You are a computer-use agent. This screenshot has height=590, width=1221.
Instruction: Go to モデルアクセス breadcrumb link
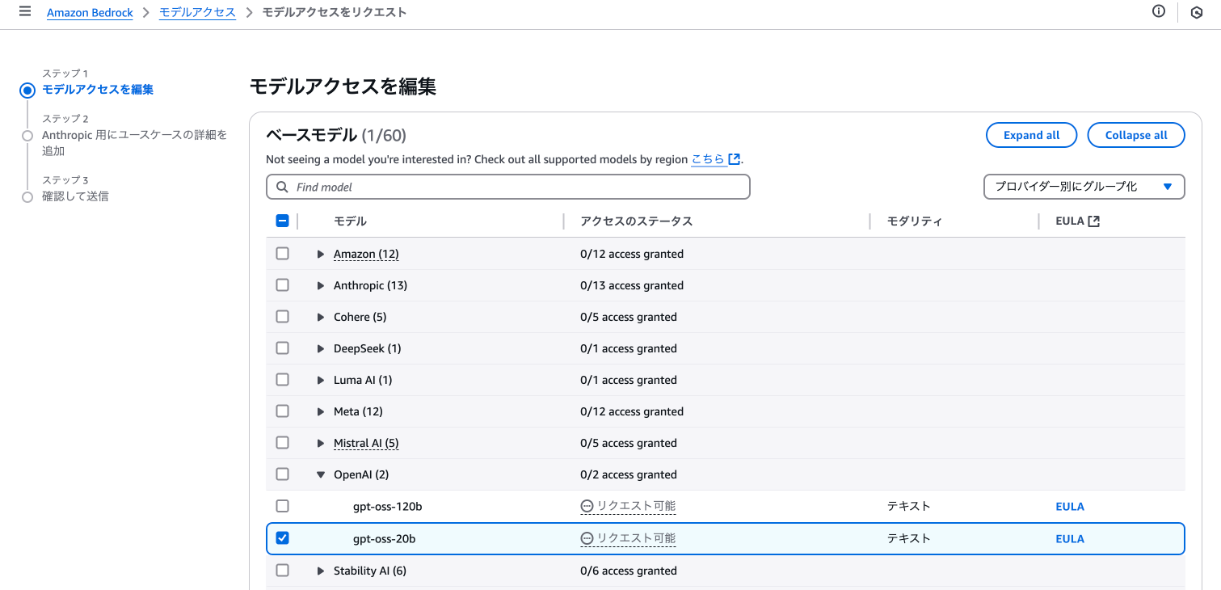point(197,12)
